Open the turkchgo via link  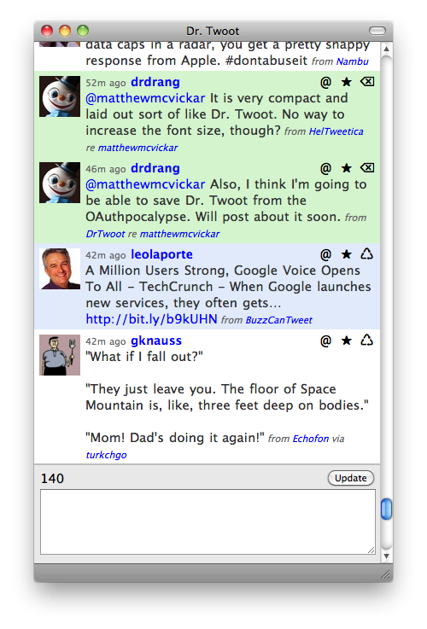pos(107,455)
